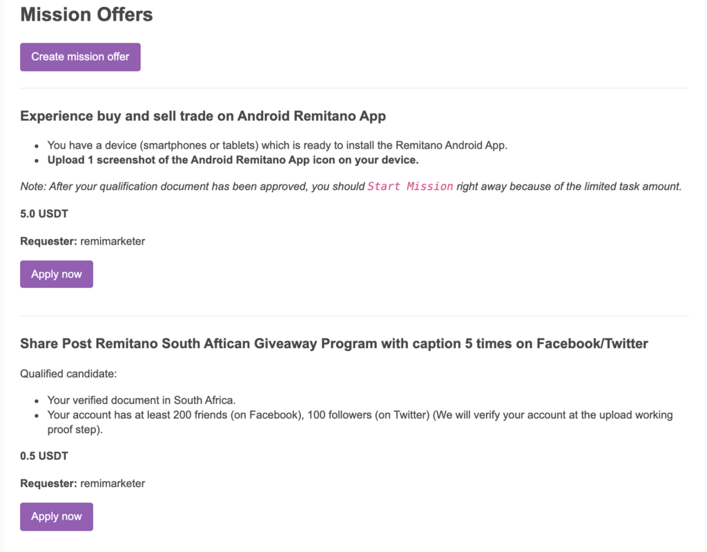Click the pink Start Mission code text
The width and height of the screenshot is (707, 552).
click(x=410, y=187)
